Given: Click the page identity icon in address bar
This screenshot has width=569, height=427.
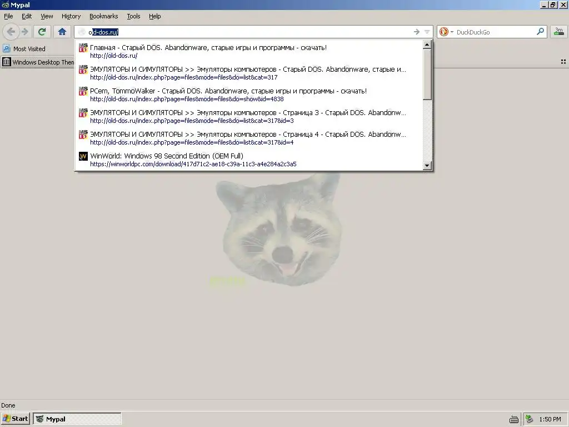Looking at the screenshot, I should 82,32.
